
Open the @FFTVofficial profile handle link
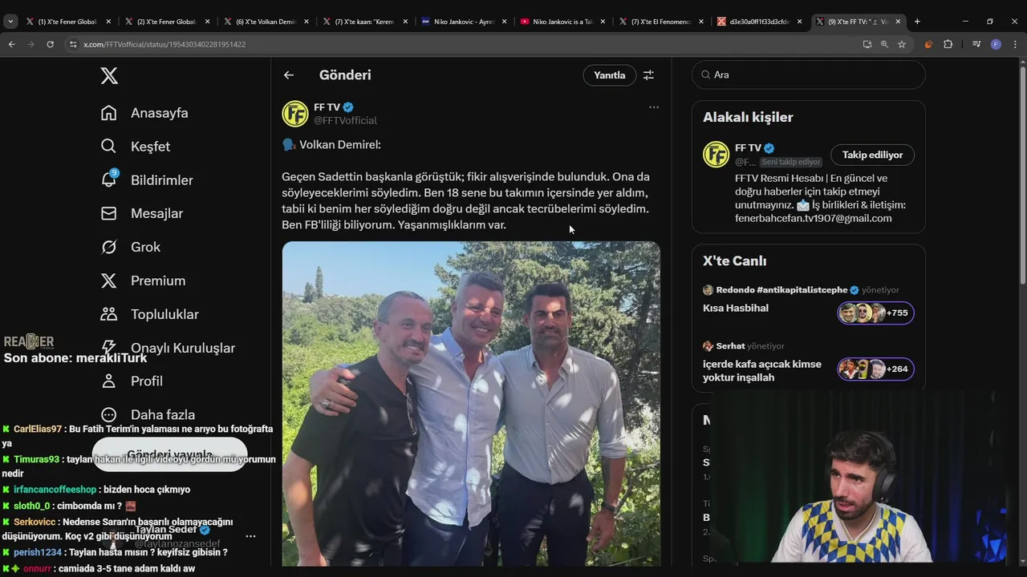345,120
